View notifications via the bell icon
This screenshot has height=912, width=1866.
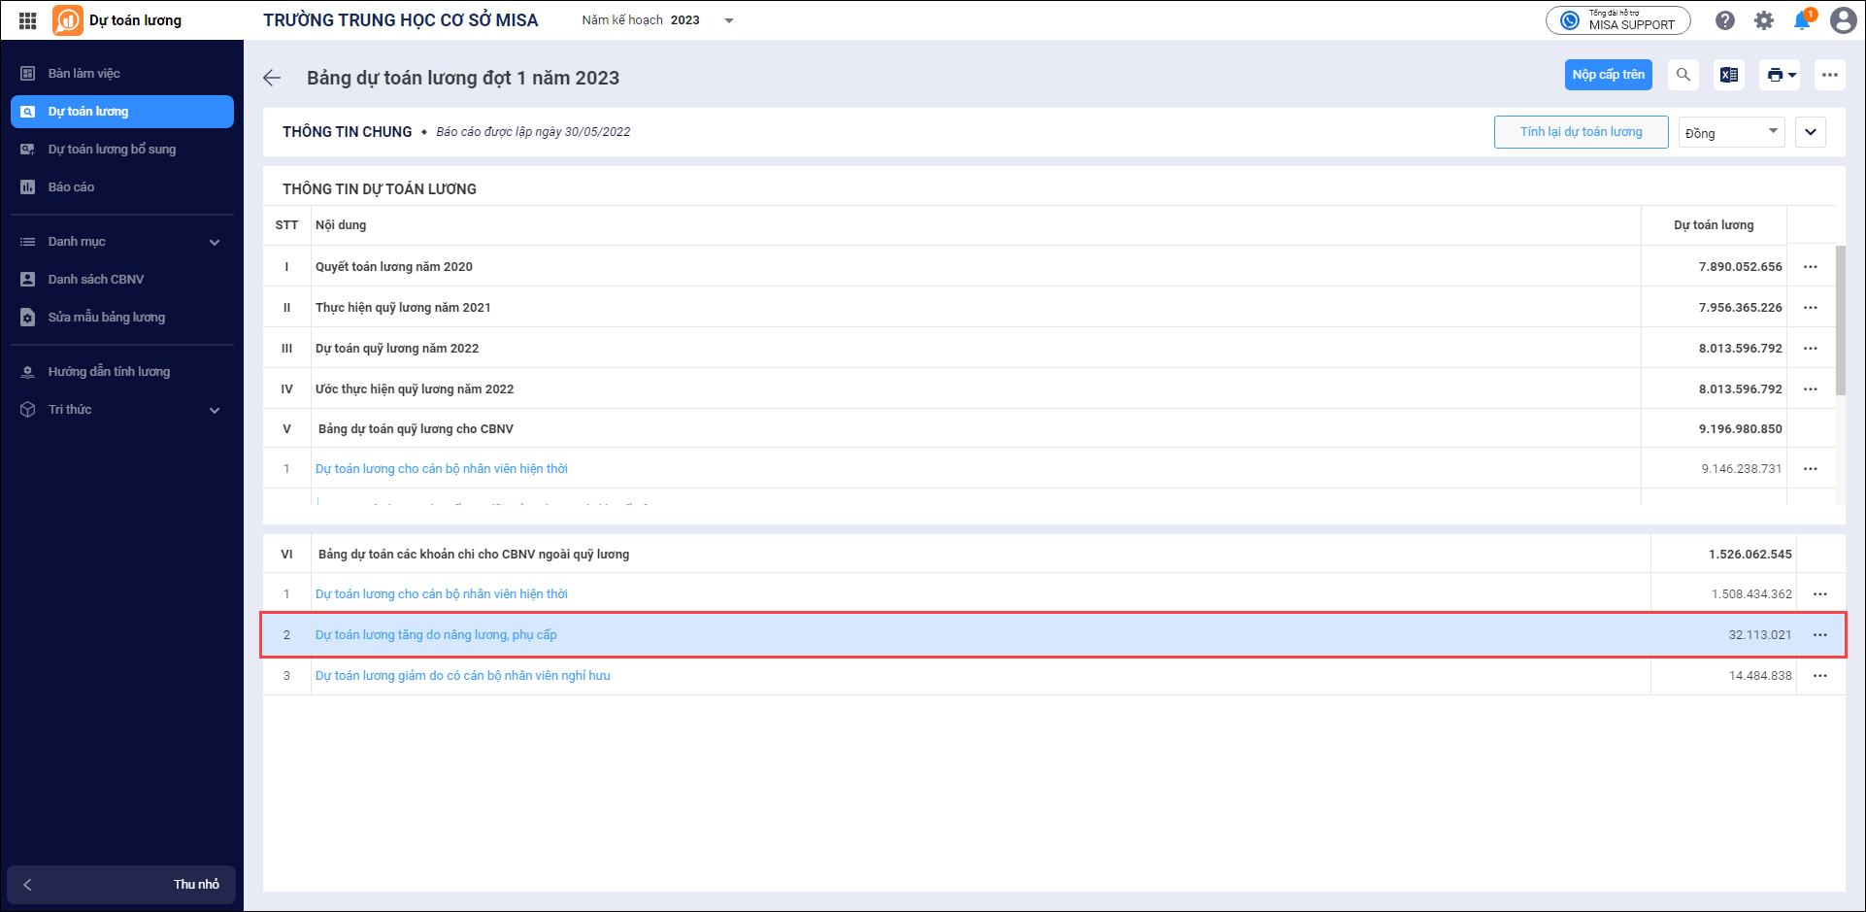point(1803,20)
